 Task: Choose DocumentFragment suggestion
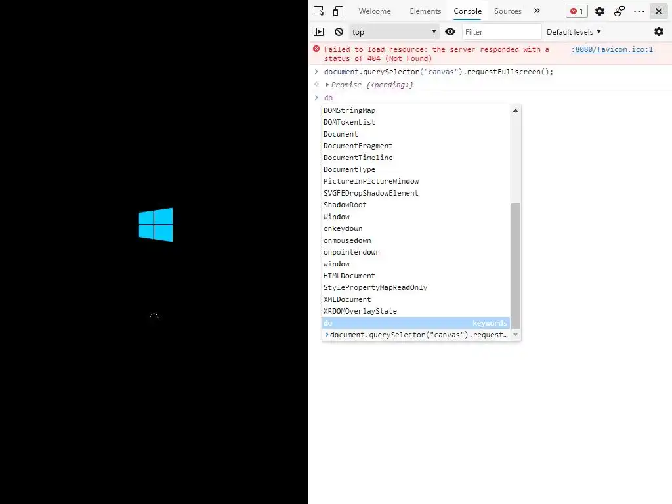(x=416, y=146)
